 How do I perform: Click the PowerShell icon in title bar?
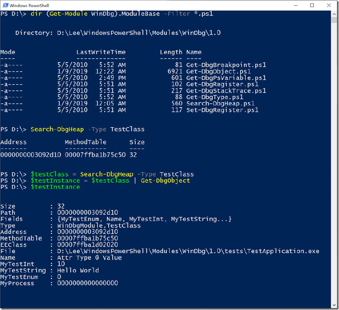click(5, 5)
